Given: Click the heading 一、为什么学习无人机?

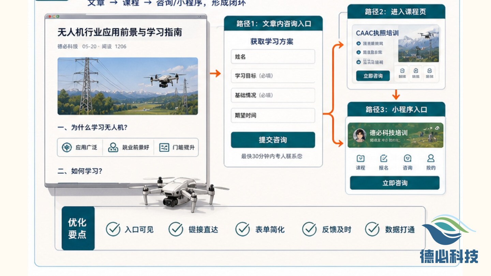Looking at the screenshot, I should (92, 128).
